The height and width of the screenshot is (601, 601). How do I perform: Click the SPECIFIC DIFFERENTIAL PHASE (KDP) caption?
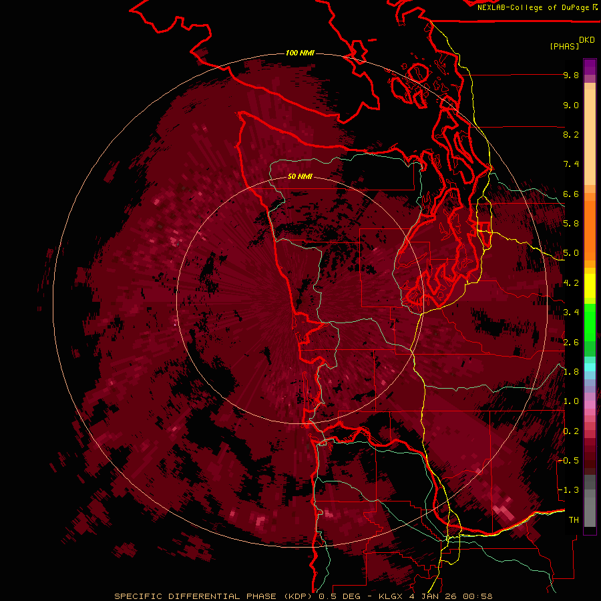pyautogui.click(x=213, y=596)
